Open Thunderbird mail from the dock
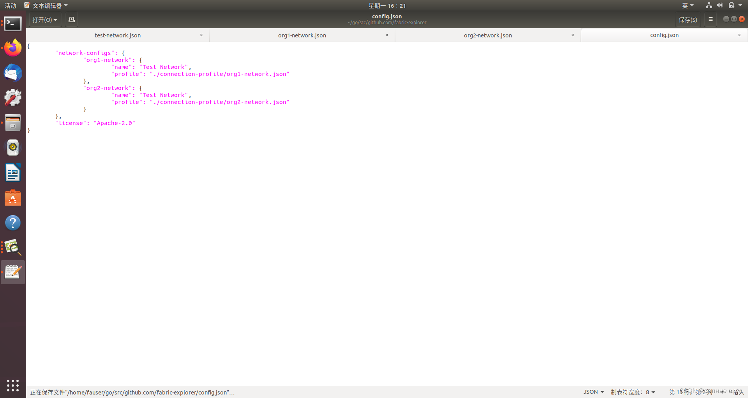The image size is (748, 398). point(13,73)
